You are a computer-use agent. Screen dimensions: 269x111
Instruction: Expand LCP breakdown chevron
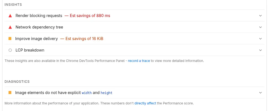[x=260, y=50]
